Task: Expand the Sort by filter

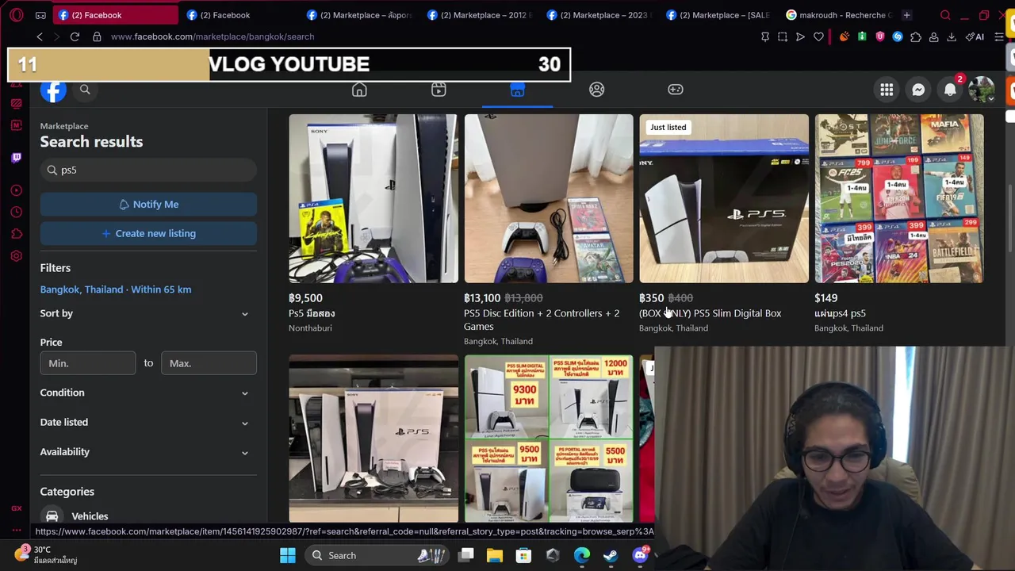Action: [148, 313]
